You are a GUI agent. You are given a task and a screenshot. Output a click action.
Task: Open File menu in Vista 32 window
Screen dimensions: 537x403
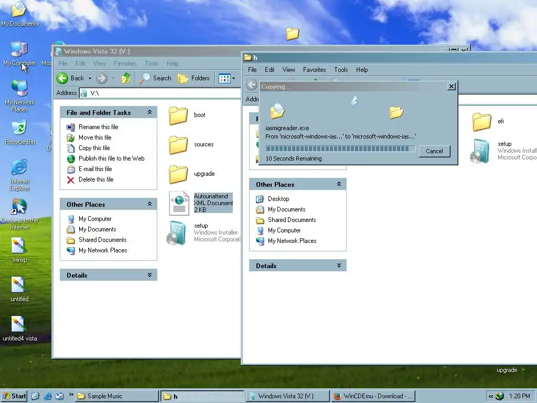(63, 63)
